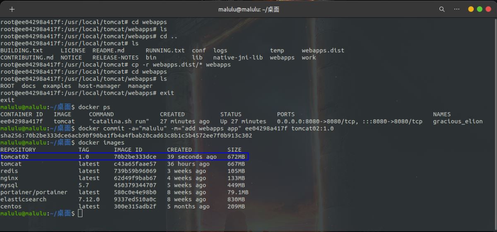Click the CONTRIBUTING.md file name

pyautogui.click(x=27, y=57)
